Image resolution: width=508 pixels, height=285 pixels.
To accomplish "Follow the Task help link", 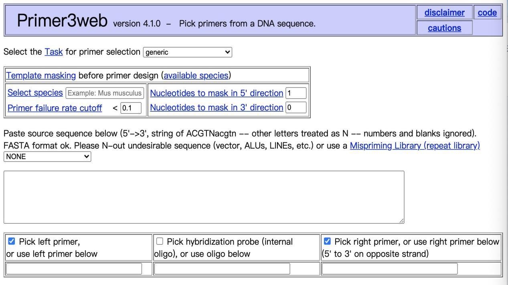I will point(52,52).
